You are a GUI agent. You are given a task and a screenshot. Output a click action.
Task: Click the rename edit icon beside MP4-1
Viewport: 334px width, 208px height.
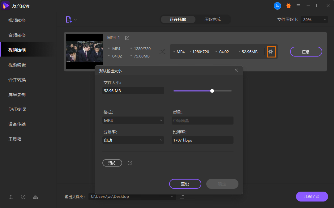[x=127, y=38]
